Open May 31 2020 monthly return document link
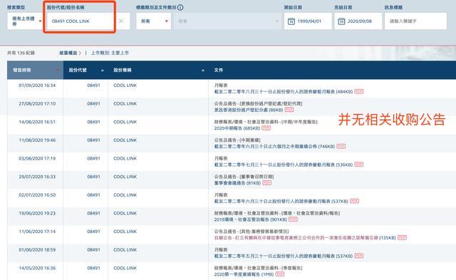The image size is (456, 280). coord(284,256)
